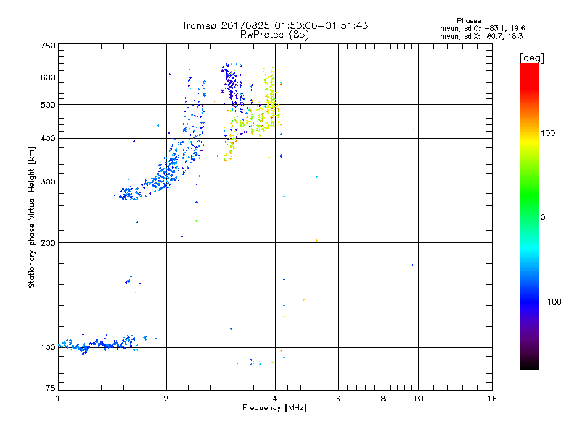The image size is (579, 434).
Task: Click the isolated yellow point near 10 MHz, 420 km
Action: [413, 129]
